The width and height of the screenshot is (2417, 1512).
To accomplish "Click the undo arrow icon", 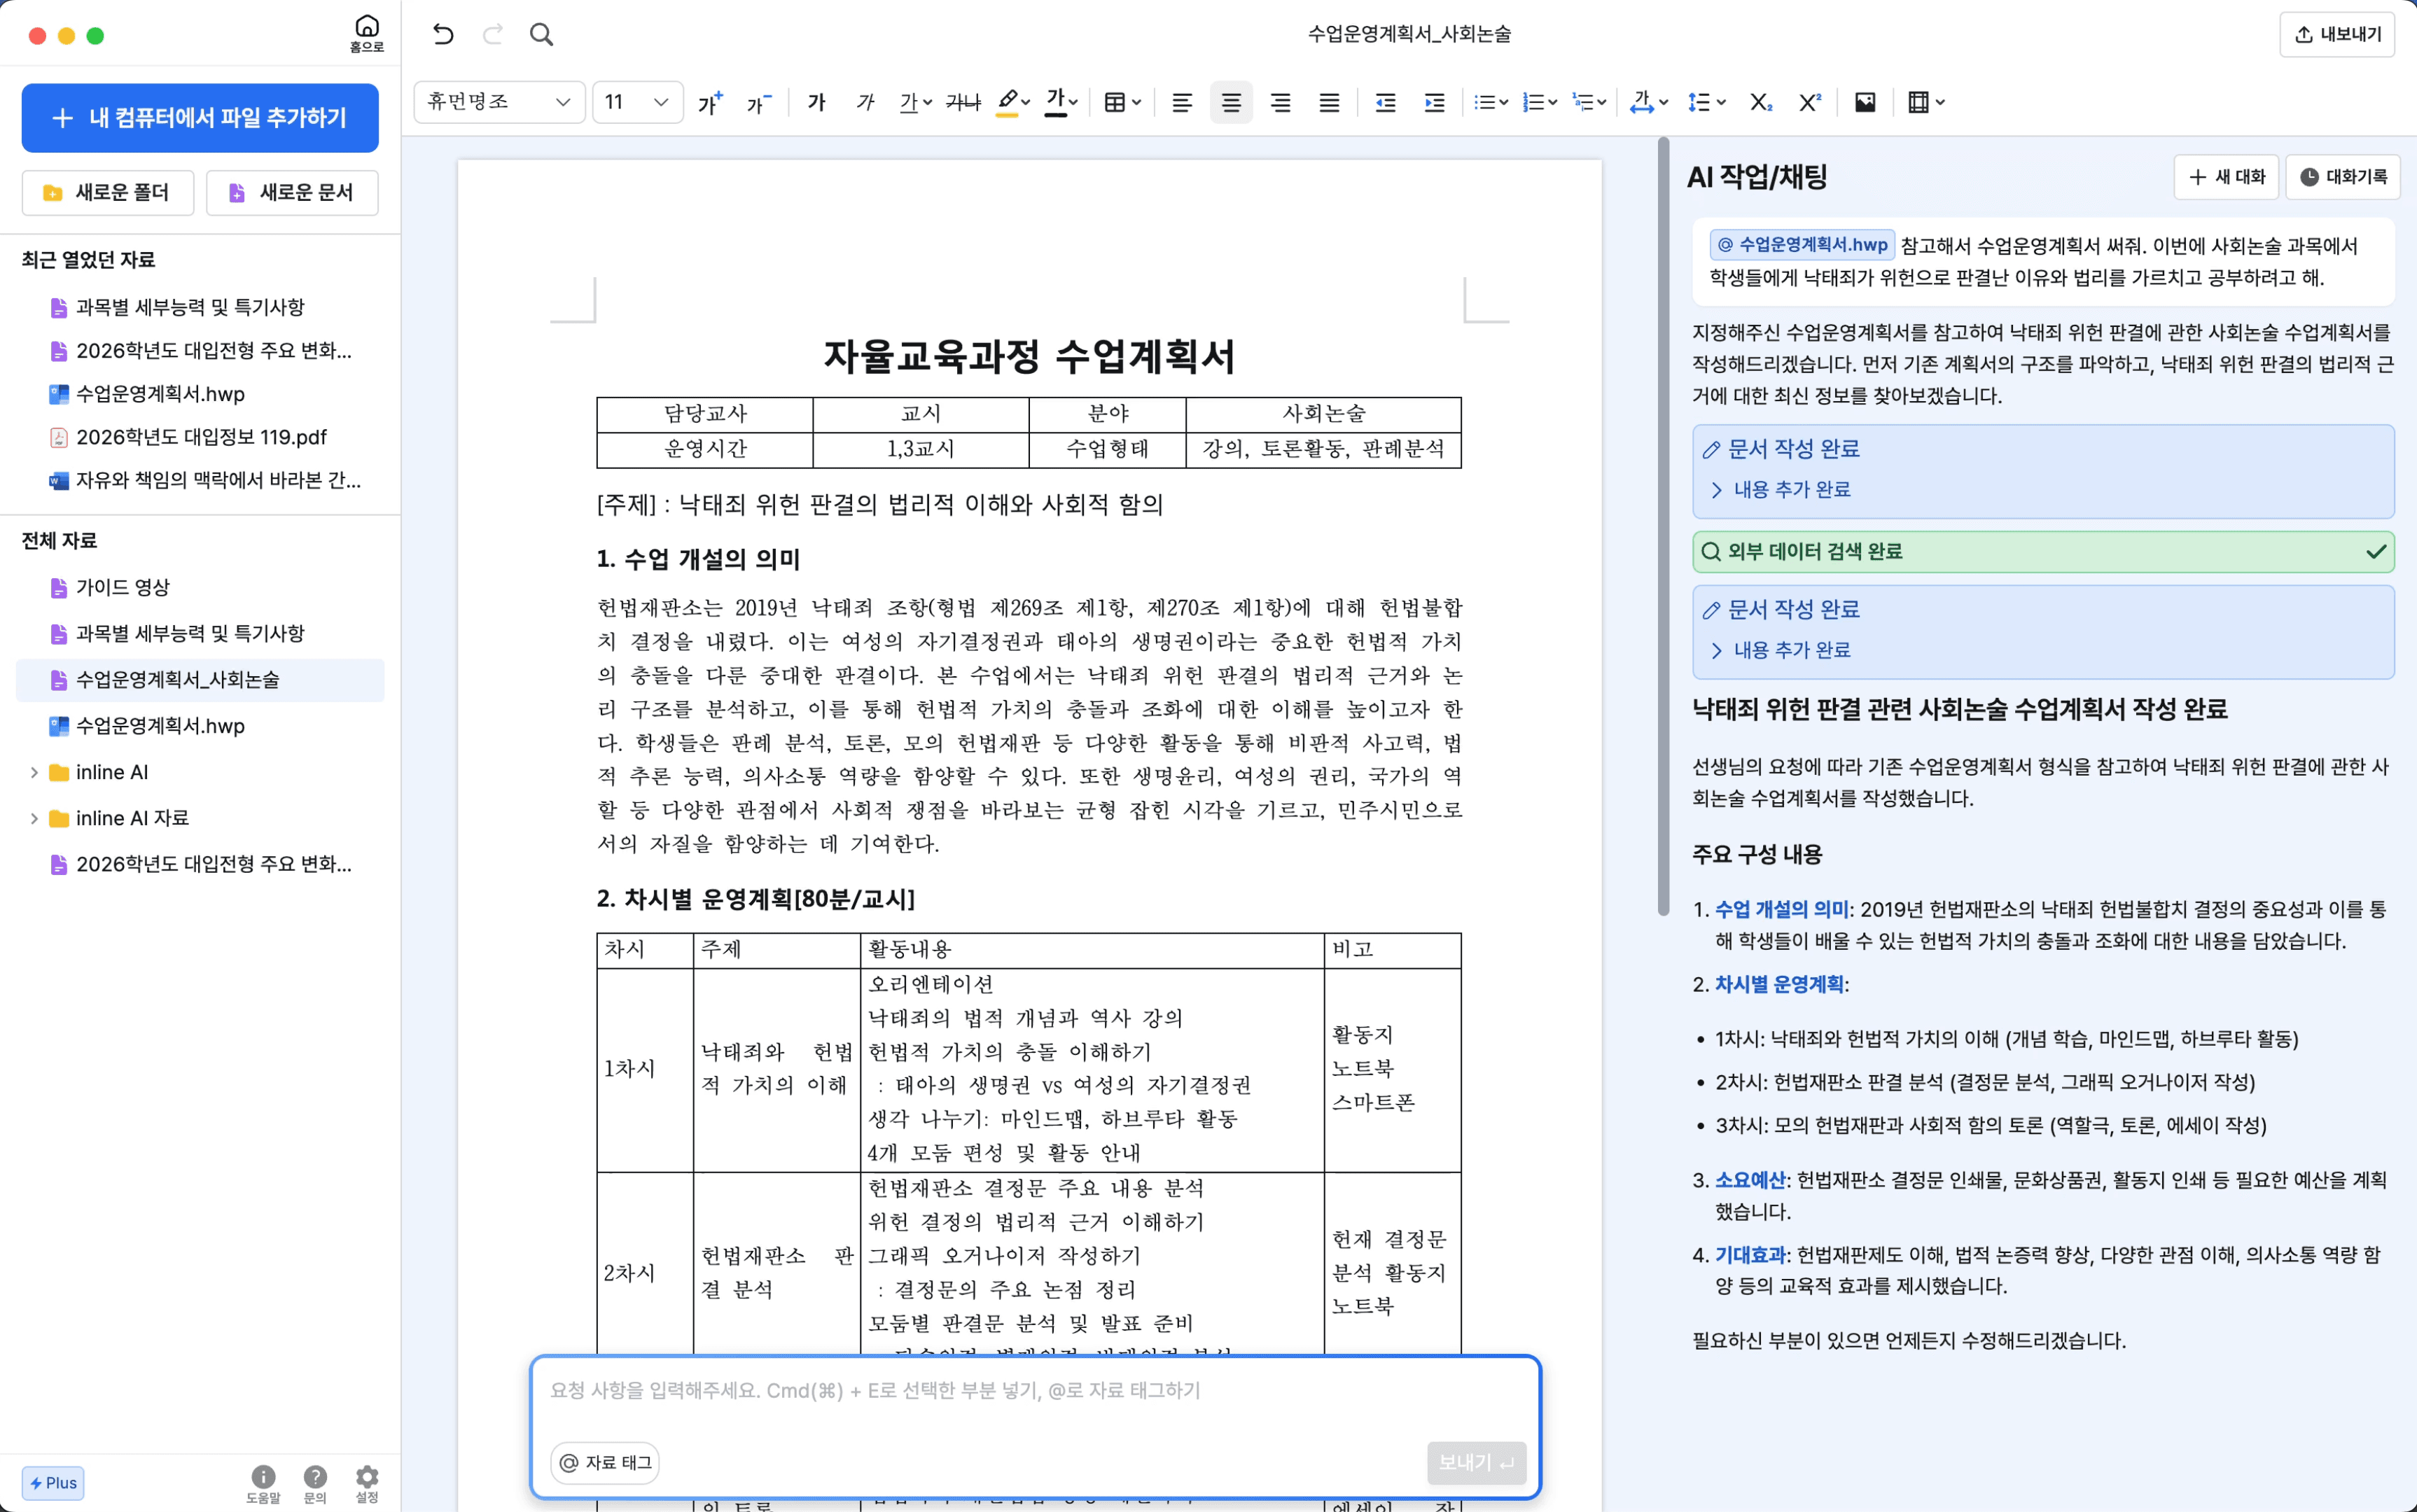I will [443, 35].
